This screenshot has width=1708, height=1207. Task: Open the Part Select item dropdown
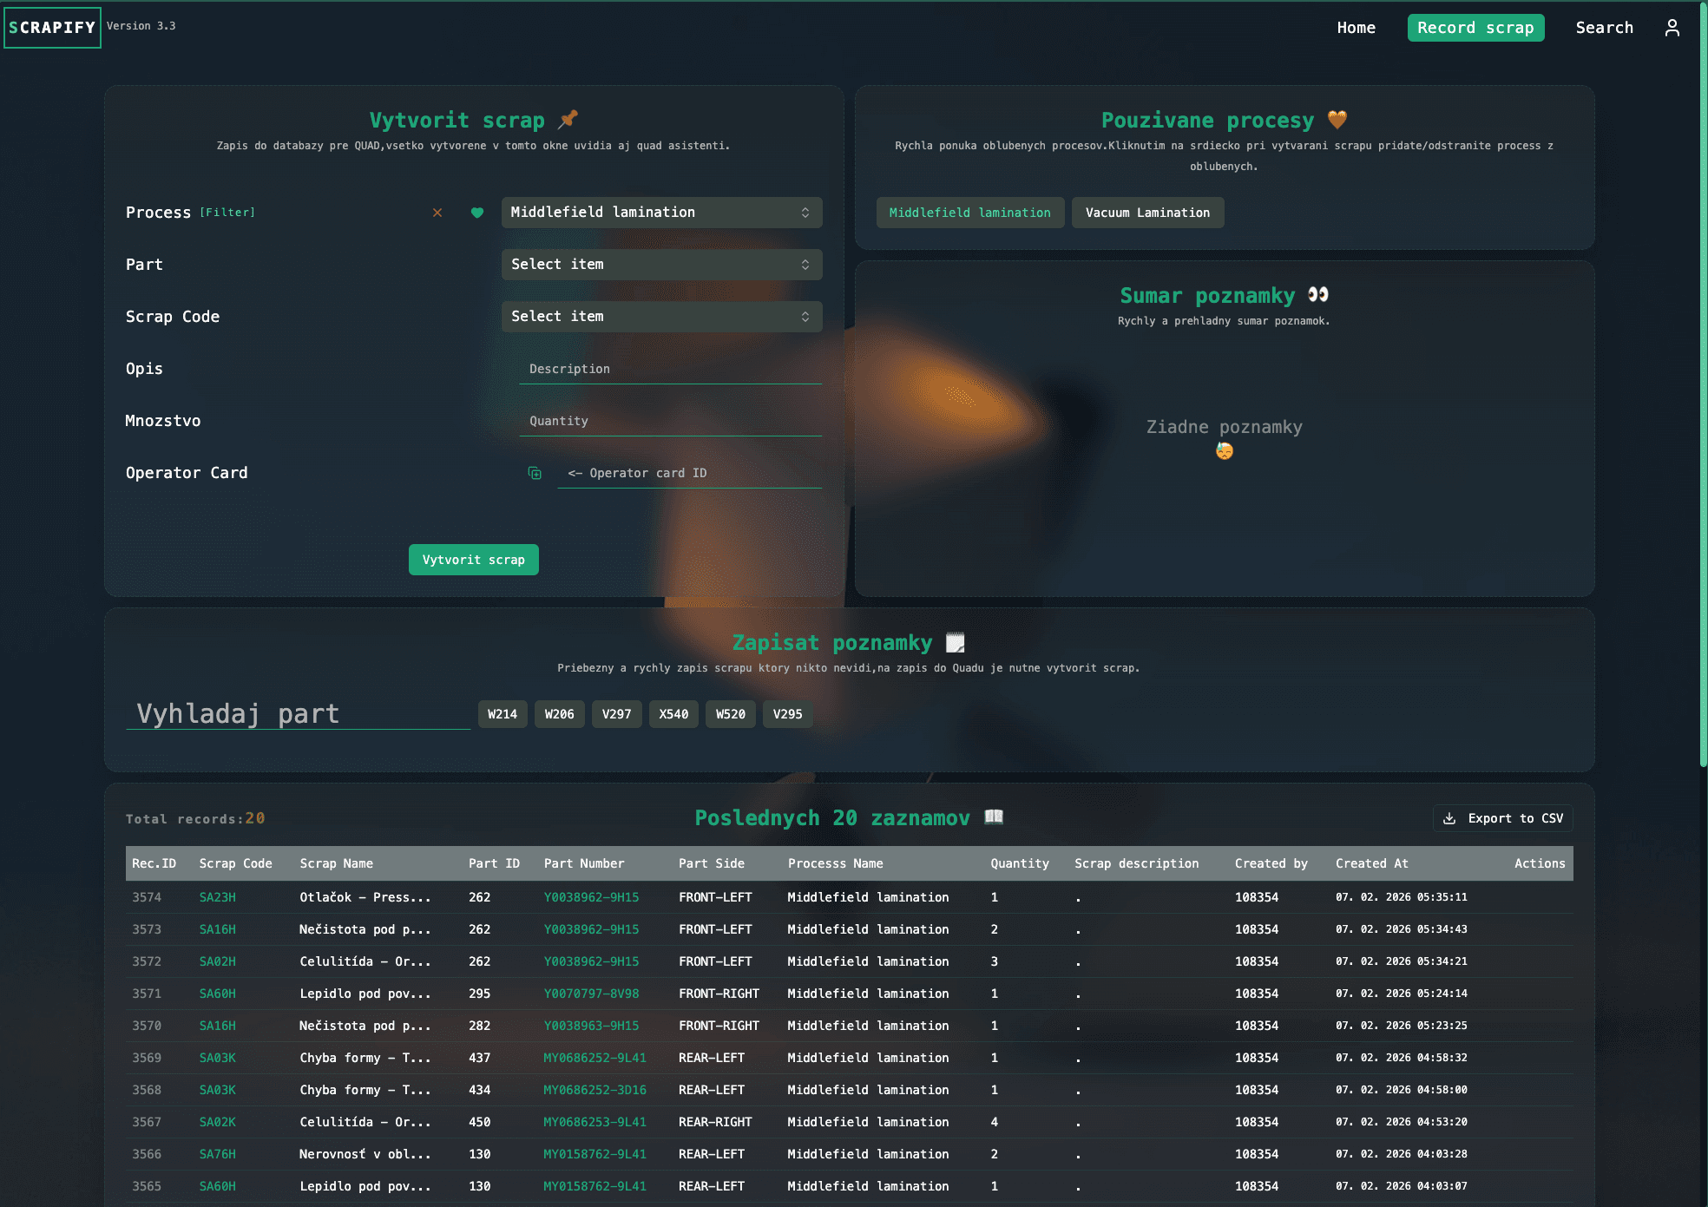661,265
